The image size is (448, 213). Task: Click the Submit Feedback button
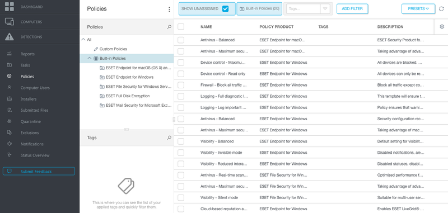[39, 171]
